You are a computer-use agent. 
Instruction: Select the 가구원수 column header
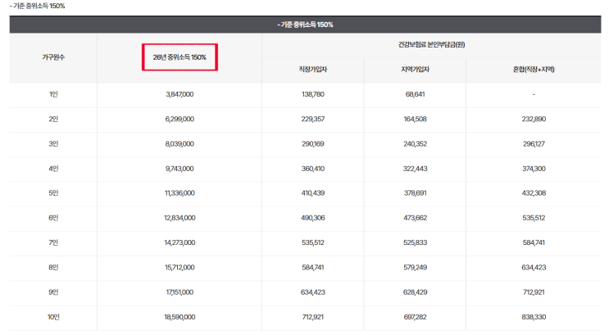click(53, 57)
